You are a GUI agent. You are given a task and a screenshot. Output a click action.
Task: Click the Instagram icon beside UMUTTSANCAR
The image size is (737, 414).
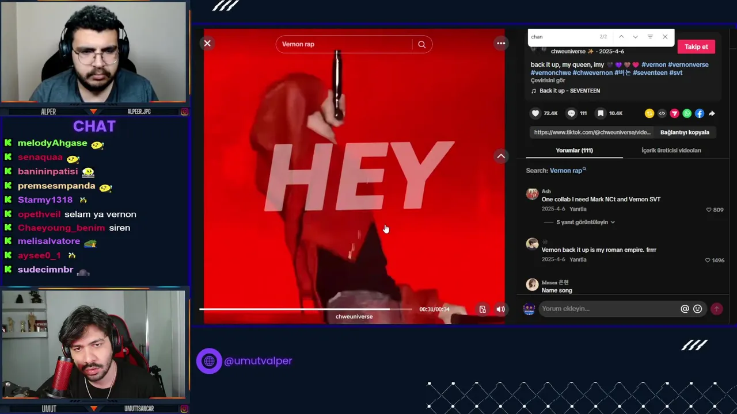184,408
